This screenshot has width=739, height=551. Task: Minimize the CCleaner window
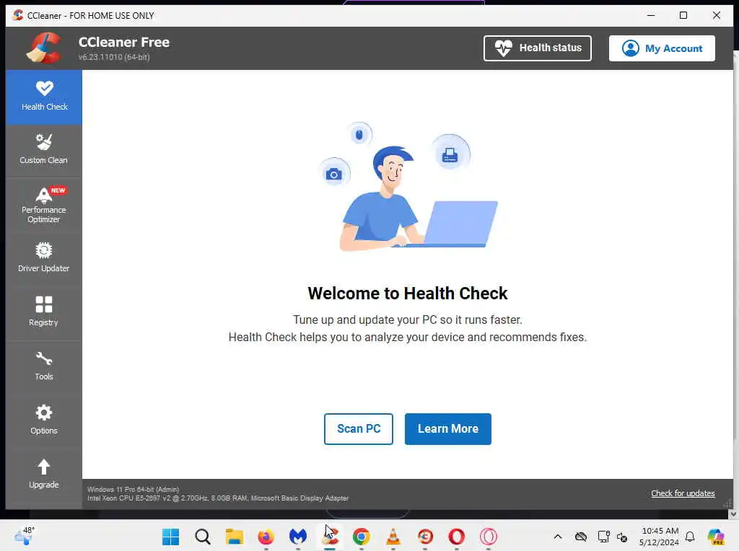651,15
